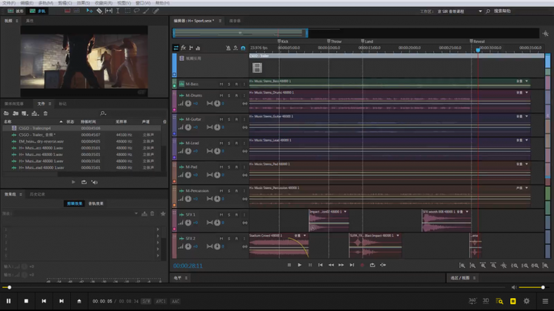Select the Slip tool in the toolbar

108,11
